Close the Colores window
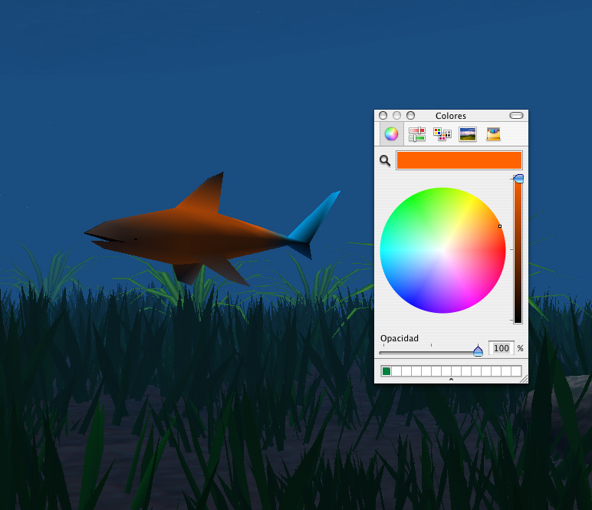 coord(383,116)
